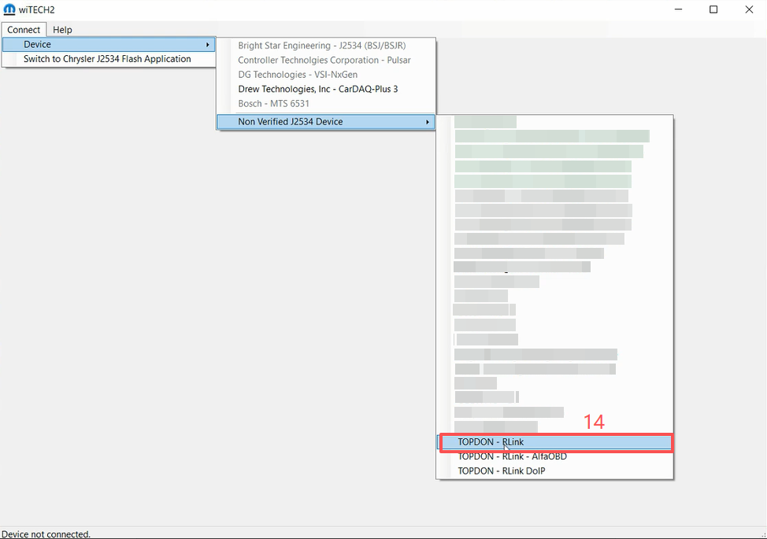Open the Connect menu
The height and width of the screenshot is (539, 767).
coord(24,30)
